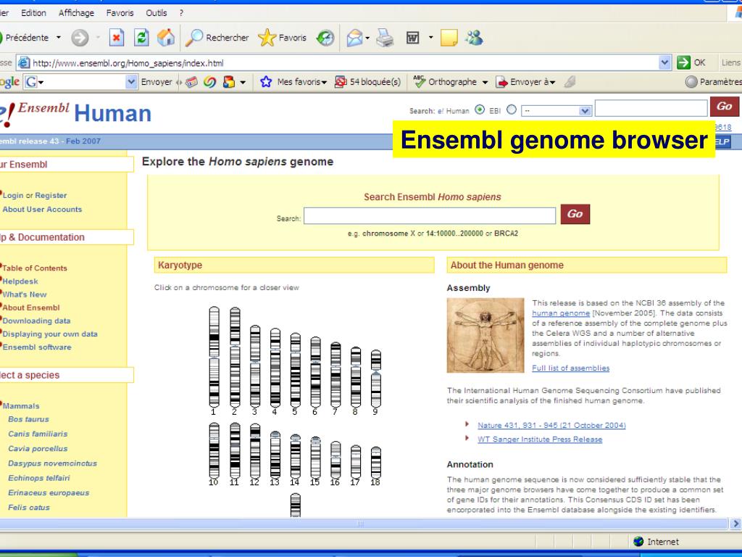
Task: Open the Rechercher search tool
Action: [217, 38]
